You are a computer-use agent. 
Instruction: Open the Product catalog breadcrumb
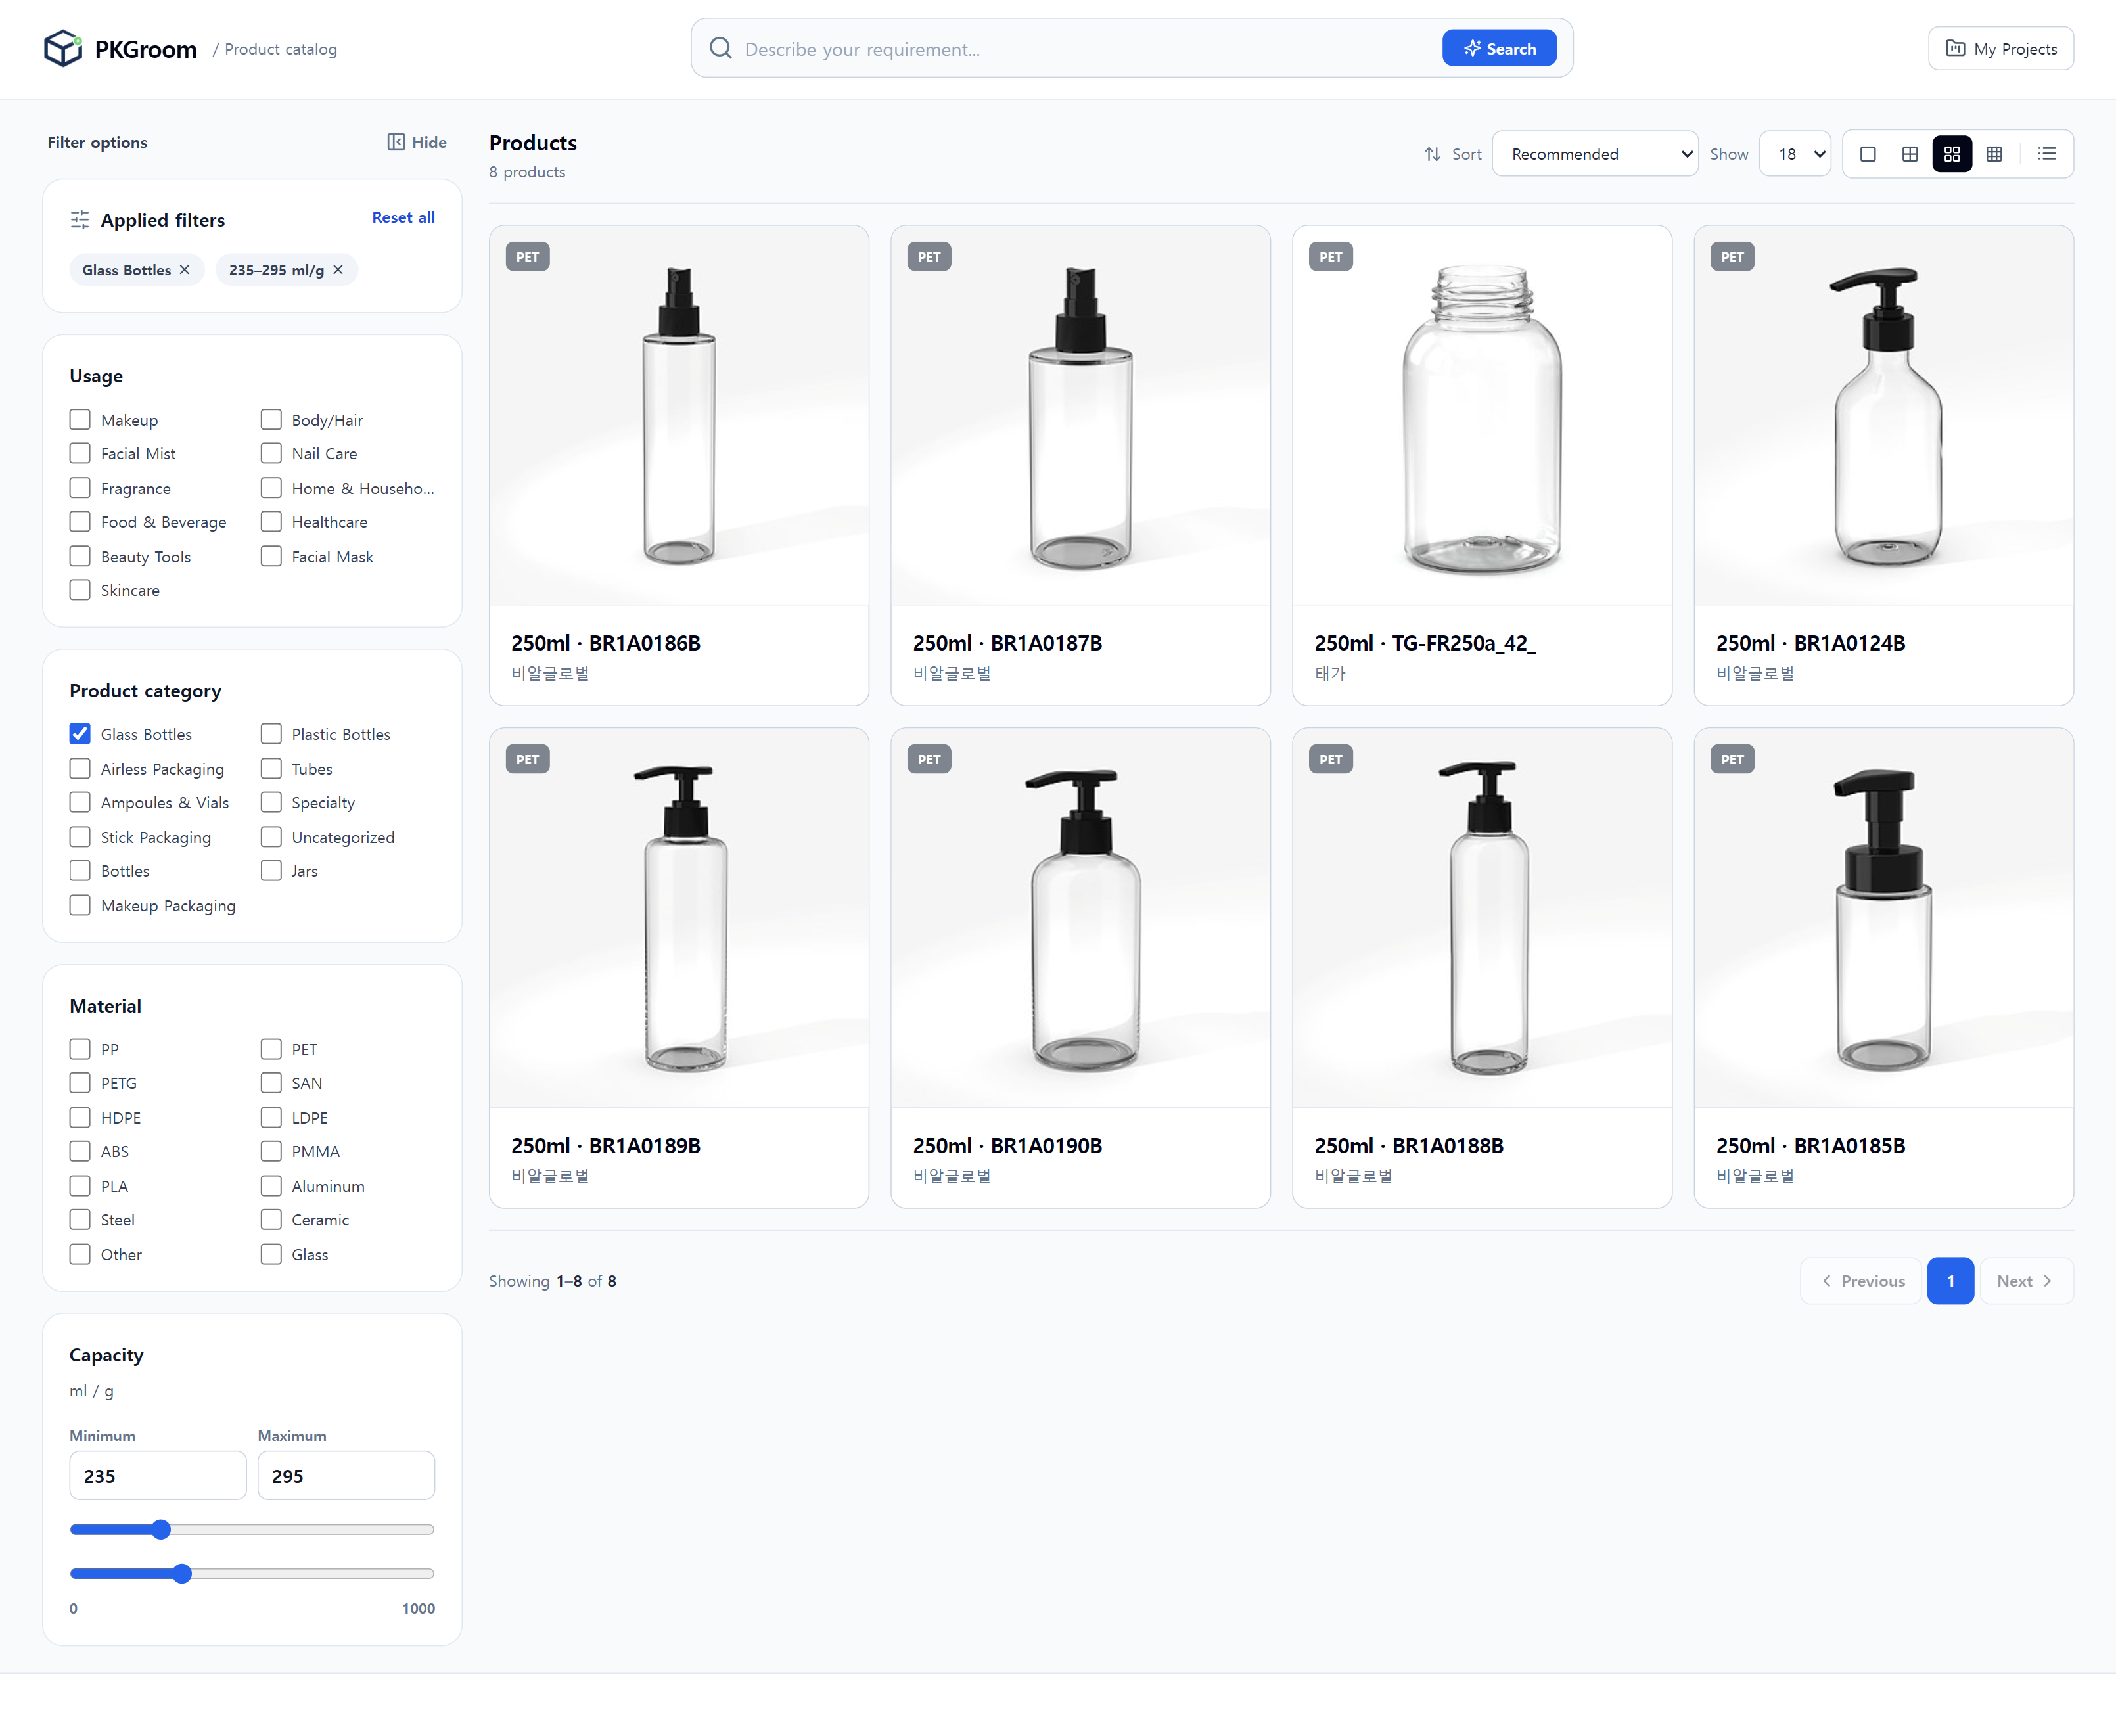coord(280,49)
